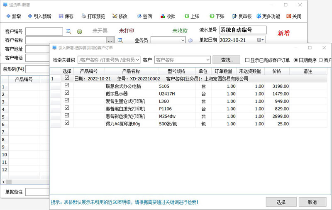Click the 条形码(F4) input field
The width and height of the screenshot is (332, 210).
tap(37, 69)
